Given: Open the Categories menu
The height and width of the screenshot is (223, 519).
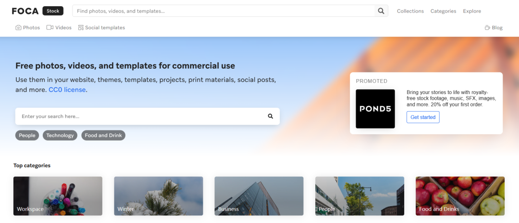Looking at the screenshot, I should click(443, 11).
